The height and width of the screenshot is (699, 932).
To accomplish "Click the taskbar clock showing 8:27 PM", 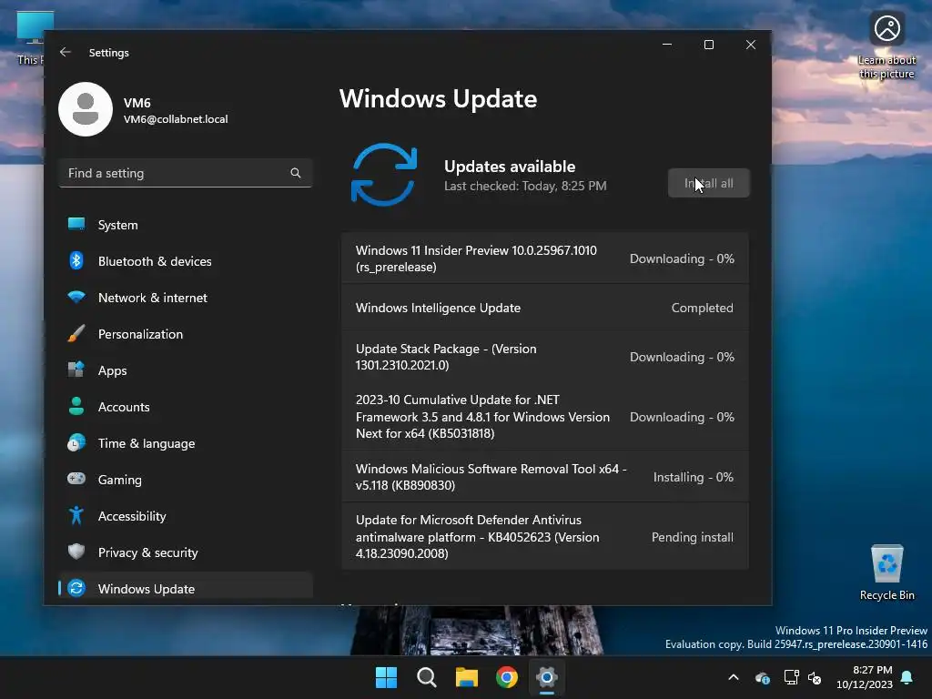I will [x=865, y=677].
